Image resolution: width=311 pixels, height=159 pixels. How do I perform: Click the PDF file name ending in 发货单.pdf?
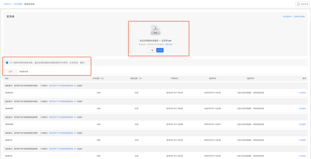(x=155, y=40)
